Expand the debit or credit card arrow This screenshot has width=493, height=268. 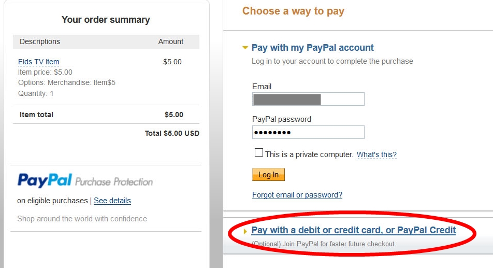pyautogui.click(x=245, y=231)
